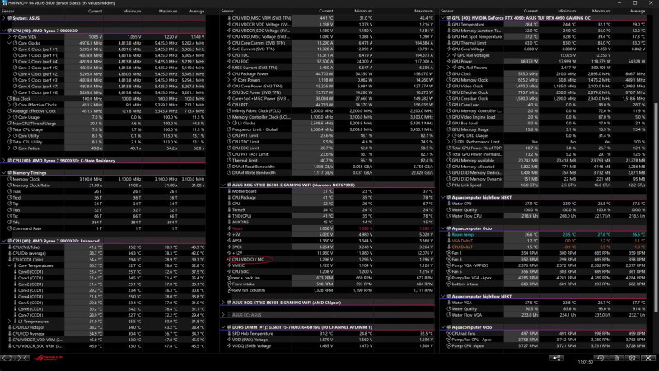
Task: Click the icon beside Water CPU row
Action: pyautogui.click(x=448, y=204)
